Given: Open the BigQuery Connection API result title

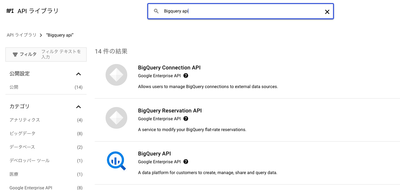Looking at the screenshot, I should 169,68.
